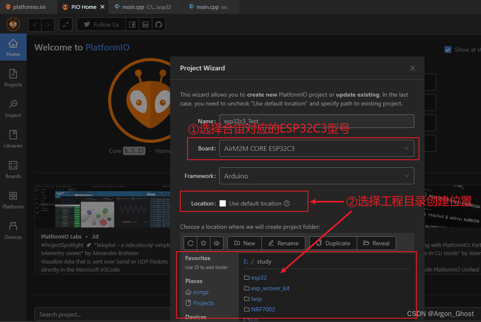Click the PlatformIO Labs post title
Screen dimensions: 481x322
click(x=62, y=236)
